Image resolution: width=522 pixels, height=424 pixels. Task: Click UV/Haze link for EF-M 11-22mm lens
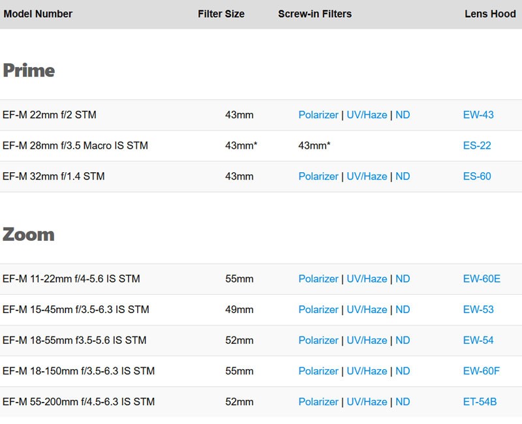366,279
